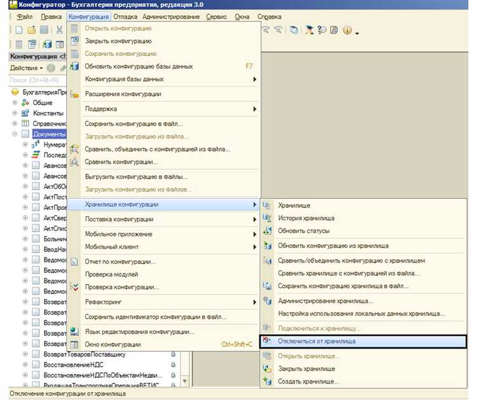This screenshot has width=477, height=400.
Task: Expand the Константы tree node
Action: pyautogui.click(x=16, y=113)
